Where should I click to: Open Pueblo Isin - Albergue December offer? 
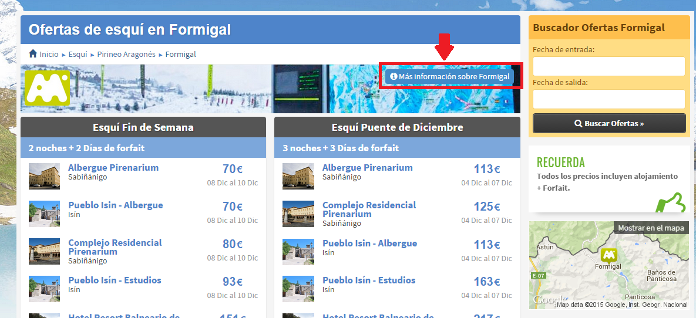(370, 243)
